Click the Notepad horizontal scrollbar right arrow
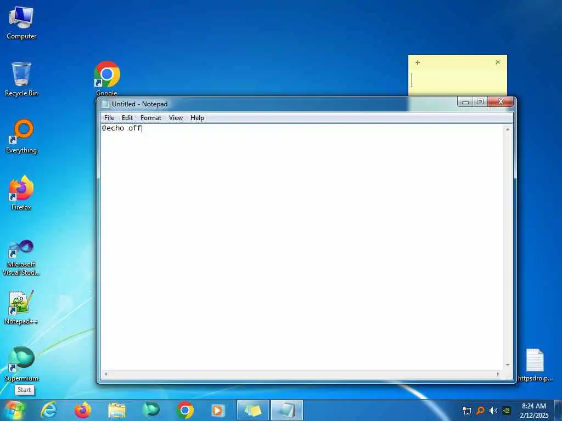 (x=498, y=374)
